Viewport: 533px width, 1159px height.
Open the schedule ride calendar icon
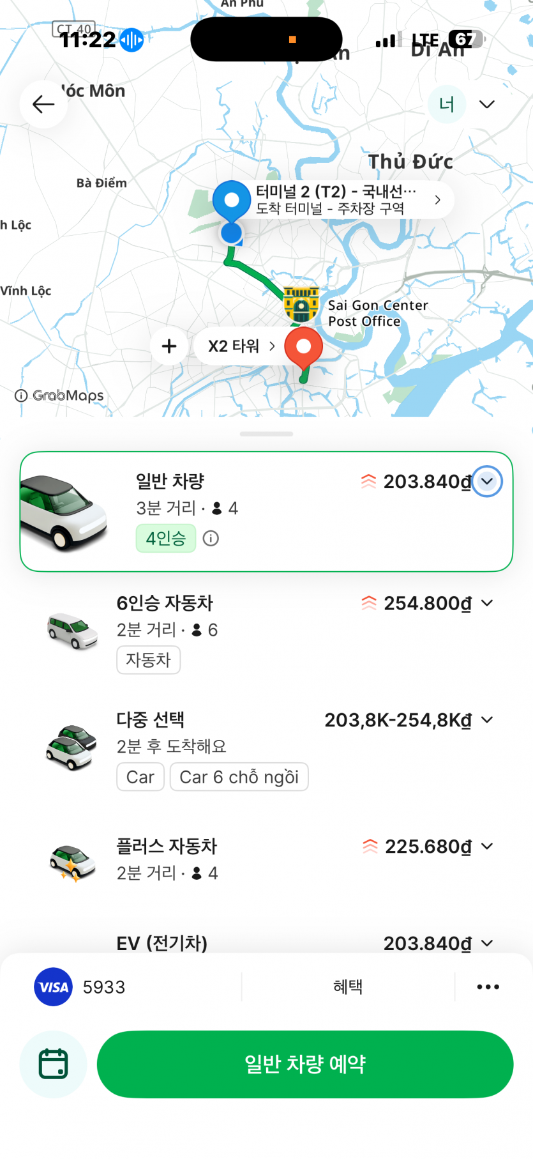(x=54, y=1064)
